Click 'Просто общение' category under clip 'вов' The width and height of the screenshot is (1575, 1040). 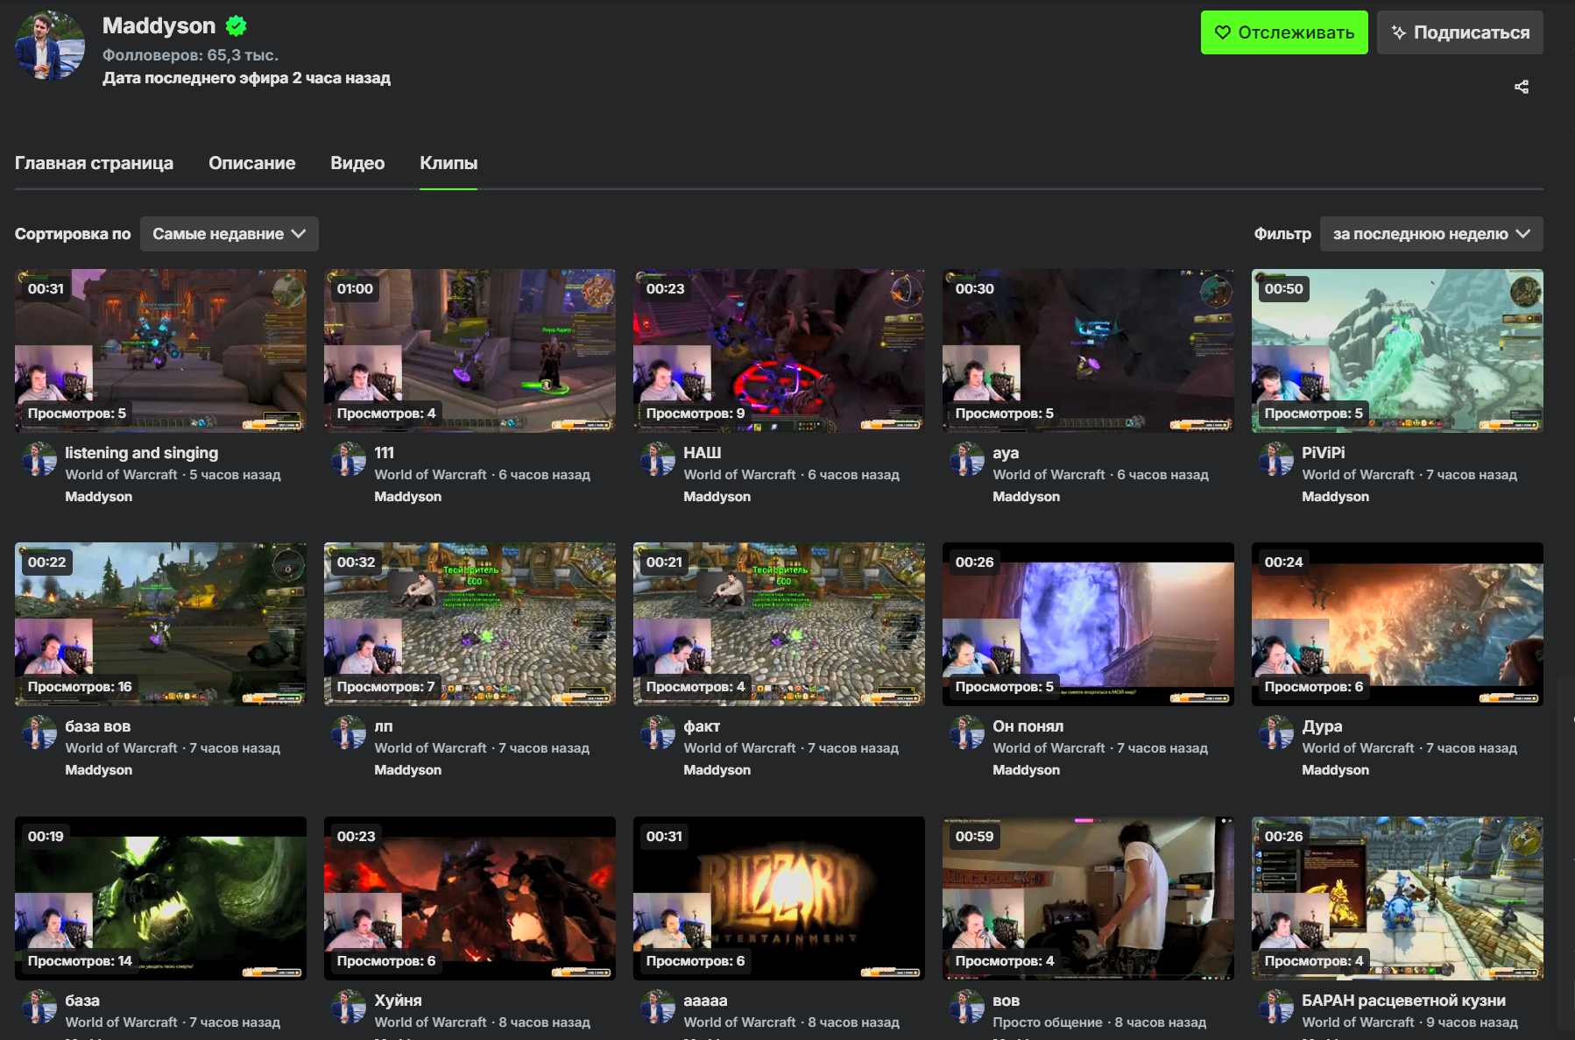(1047, 1022)
